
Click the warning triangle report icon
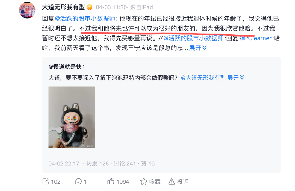click(171, 181)
